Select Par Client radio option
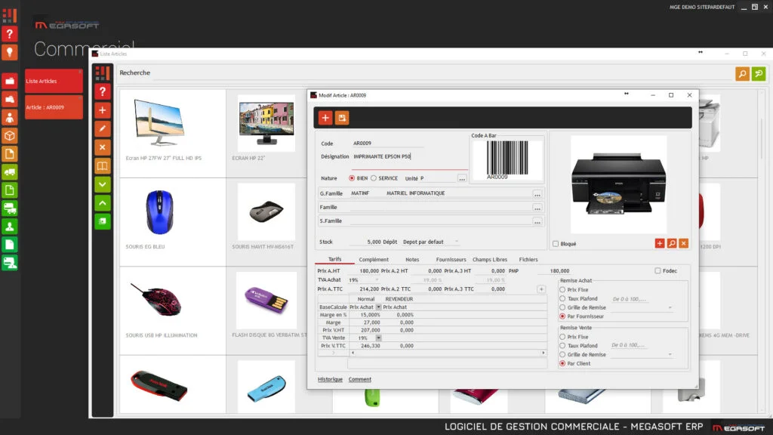Viewport: 773px width, 435px height. [x=562, y=363]
